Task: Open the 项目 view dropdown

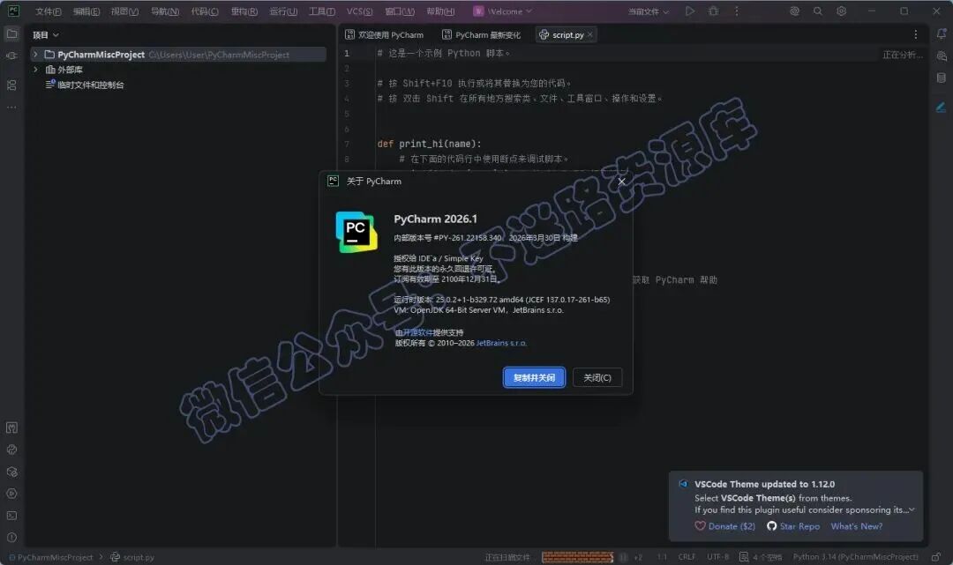Action: pos(46,35)
